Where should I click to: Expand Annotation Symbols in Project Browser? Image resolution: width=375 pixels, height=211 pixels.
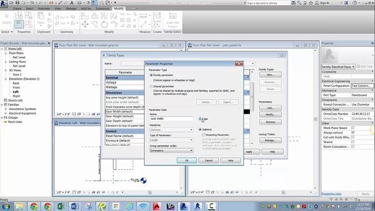[x=5, y=109]
